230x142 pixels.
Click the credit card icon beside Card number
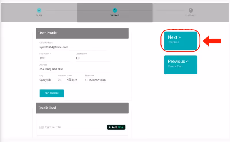[41, 127]
